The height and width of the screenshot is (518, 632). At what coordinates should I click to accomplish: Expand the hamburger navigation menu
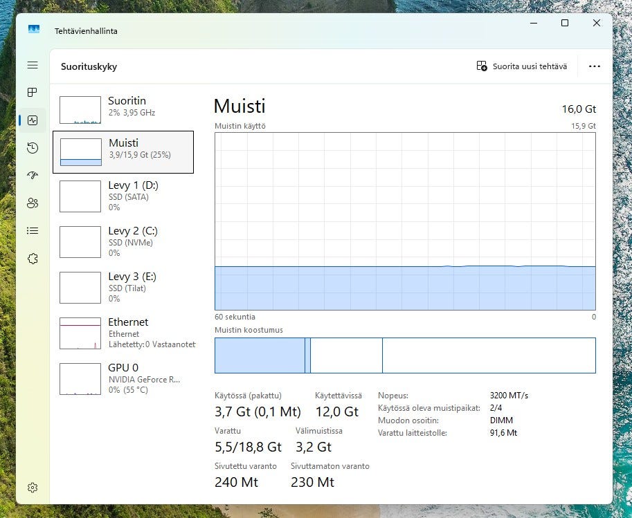33,65
